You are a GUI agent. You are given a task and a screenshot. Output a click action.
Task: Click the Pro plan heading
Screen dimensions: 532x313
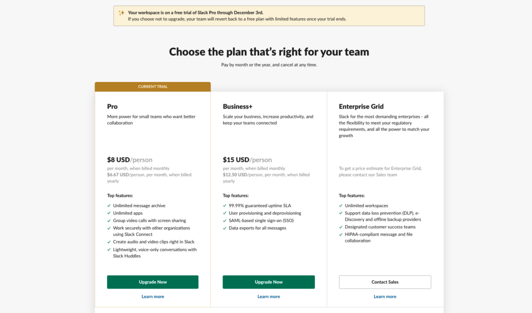[112, 106]
